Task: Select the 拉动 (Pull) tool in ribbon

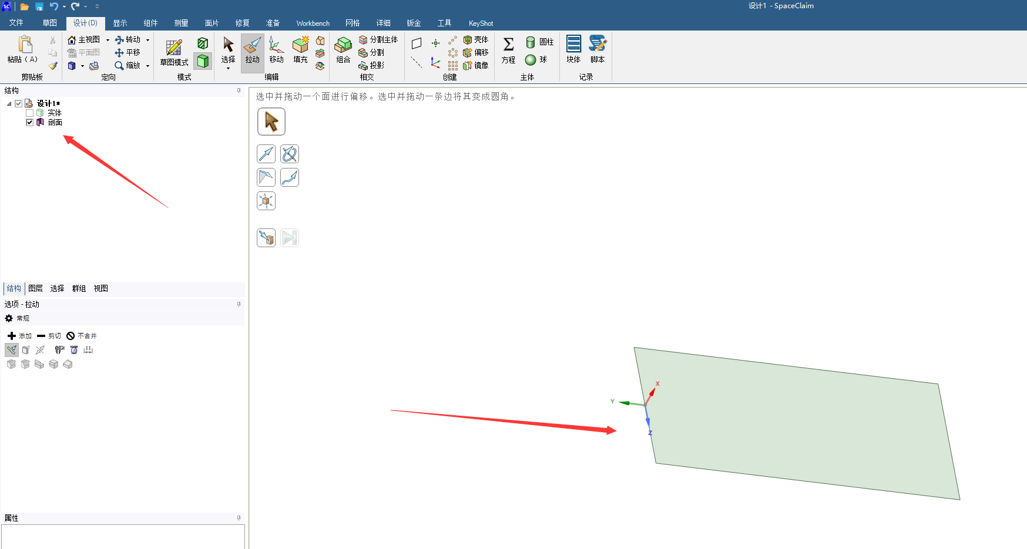Action: [x=252, y=50]
